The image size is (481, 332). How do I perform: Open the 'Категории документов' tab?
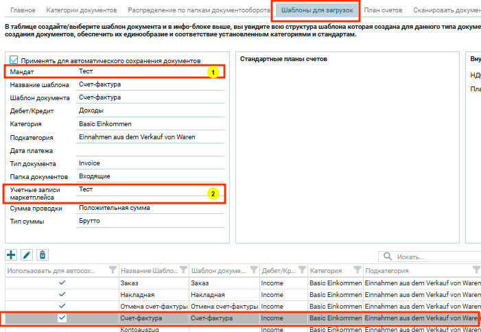[81, 10]
